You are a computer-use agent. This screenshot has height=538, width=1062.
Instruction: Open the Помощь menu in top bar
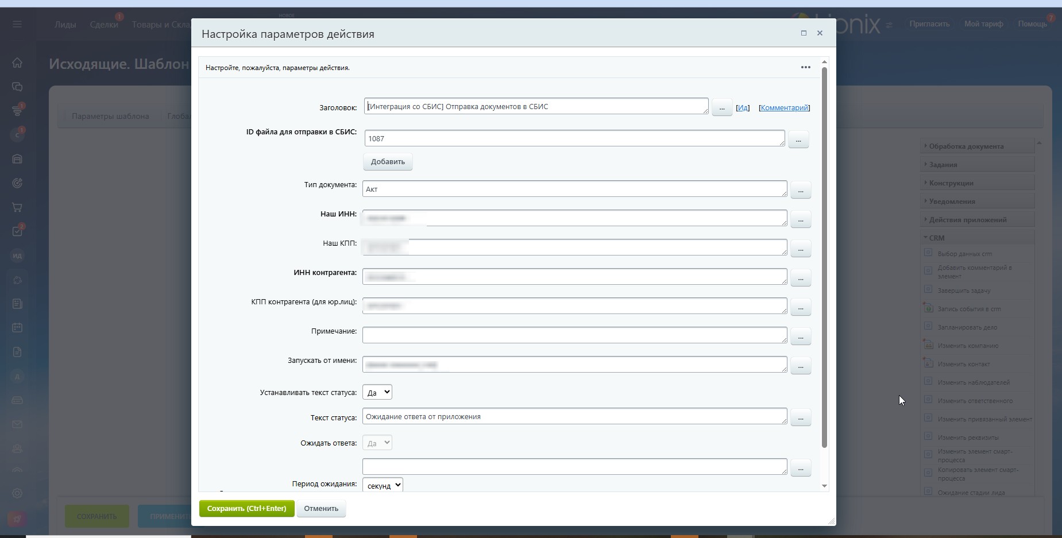[x=1032, y=24]
